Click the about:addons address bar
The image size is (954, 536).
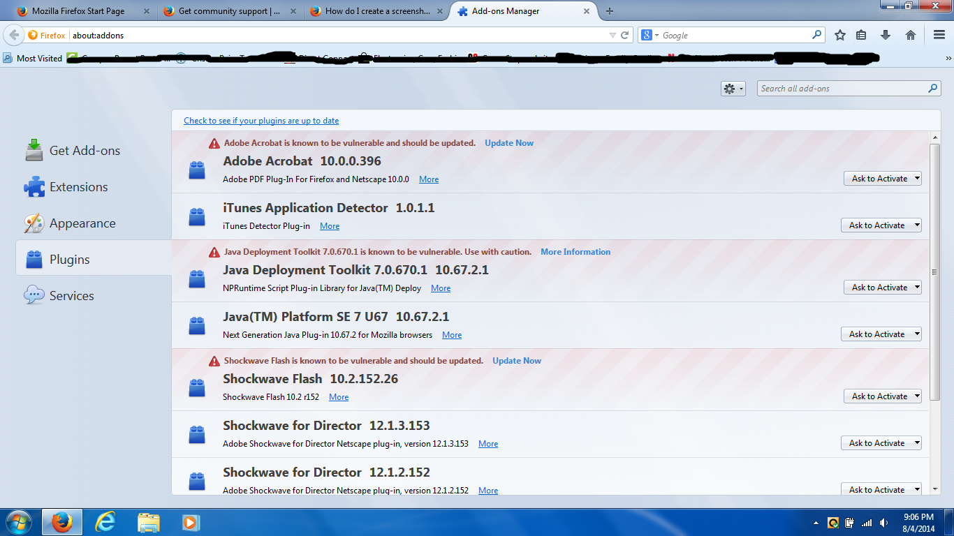click(x=338, y=35)
